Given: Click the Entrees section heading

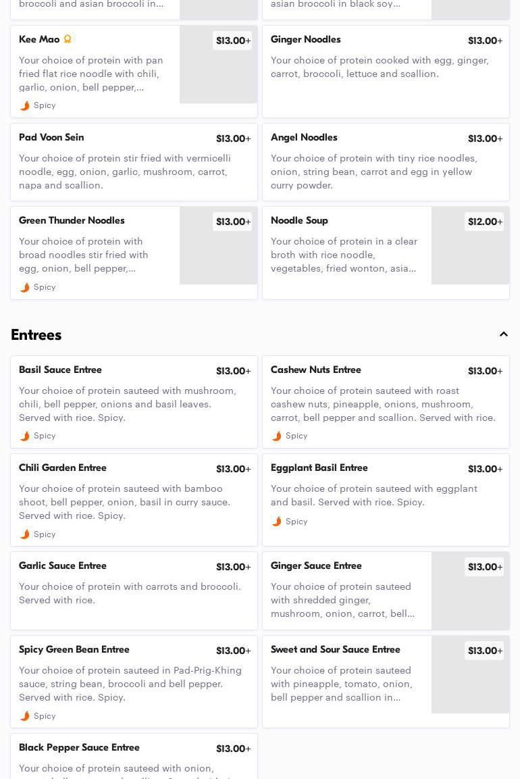Looking at the screenshot, I should pyautogui.click(x=36, y=335).
